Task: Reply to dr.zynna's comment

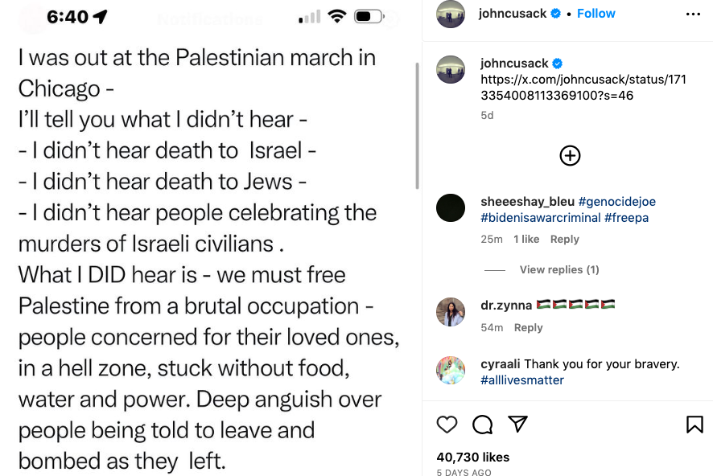Action: pyautogui.click(x=528, y=327)
